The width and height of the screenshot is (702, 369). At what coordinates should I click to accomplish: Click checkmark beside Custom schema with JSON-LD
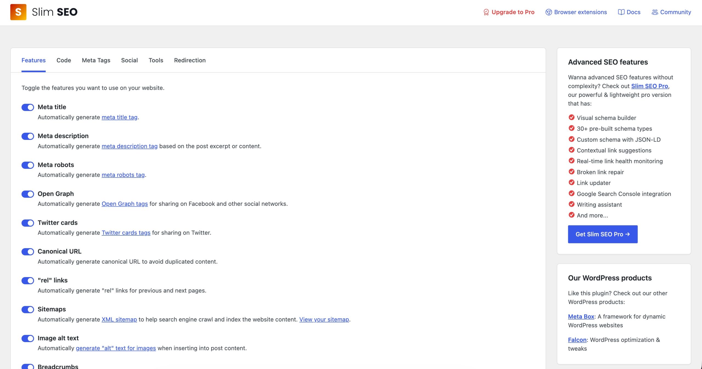[571, 139]
